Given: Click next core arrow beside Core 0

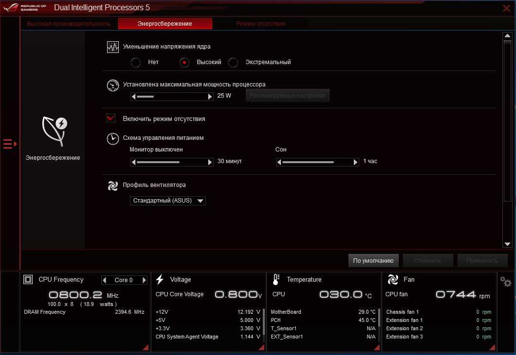Looking at the screenshot, I should coord(144,280).
